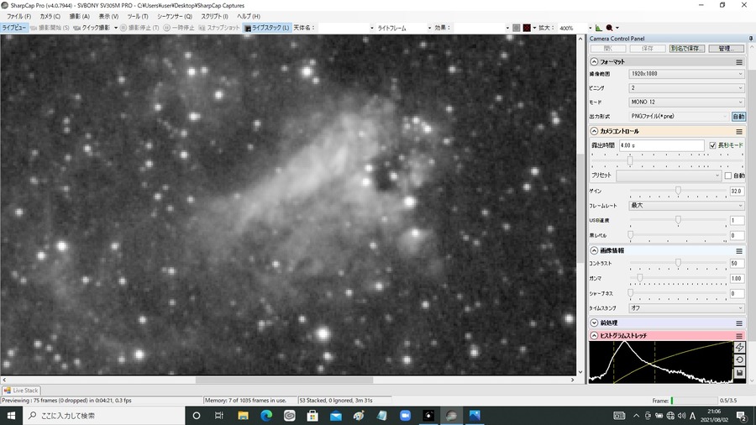Viewport: 756px width, 425px height.
Task: Open Mail app from taskbar
Action: (x=335, y=416)
